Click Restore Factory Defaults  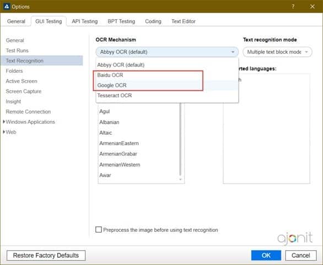(x=46, y=256)
